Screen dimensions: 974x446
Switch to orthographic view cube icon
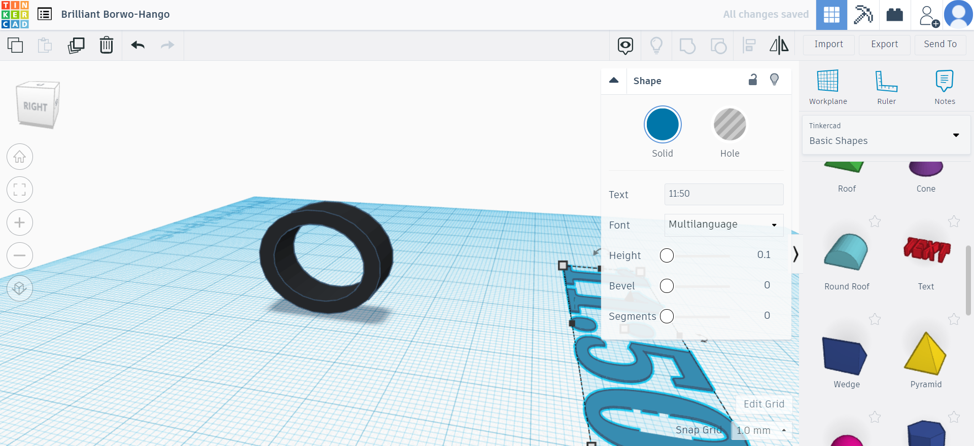(x=20, y=288)
